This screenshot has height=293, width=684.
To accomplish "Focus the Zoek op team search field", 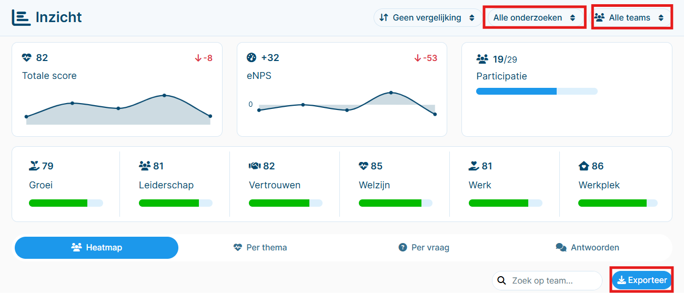I will point(547,280).
